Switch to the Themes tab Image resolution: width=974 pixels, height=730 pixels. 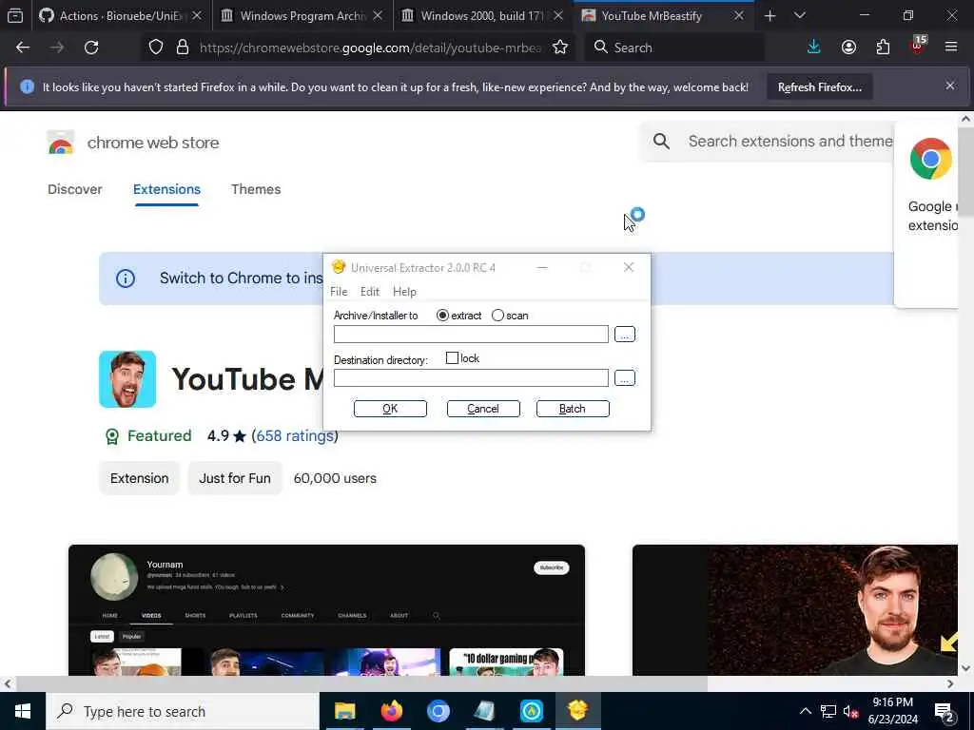point(256,189)
